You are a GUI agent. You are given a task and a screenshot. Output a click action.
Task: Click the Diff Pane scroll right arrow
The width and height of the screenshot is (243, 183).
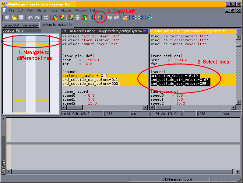pos(238,171)
